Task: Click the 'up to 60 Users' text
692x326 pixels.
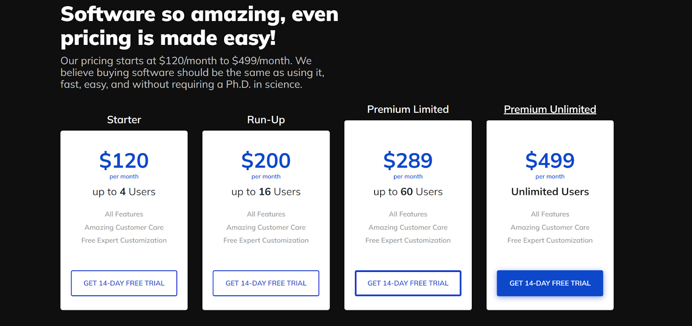Action: [408, 192]
